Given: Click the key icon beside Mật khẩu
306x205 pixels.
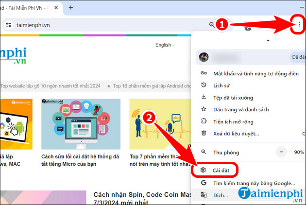Looking at the screenshot, I should (204, 73).
